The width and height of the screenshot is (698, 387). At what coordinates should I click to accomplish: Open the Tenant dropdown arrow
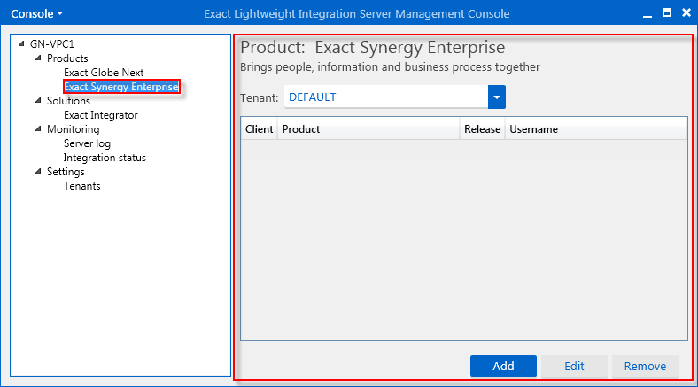(497, 97)
